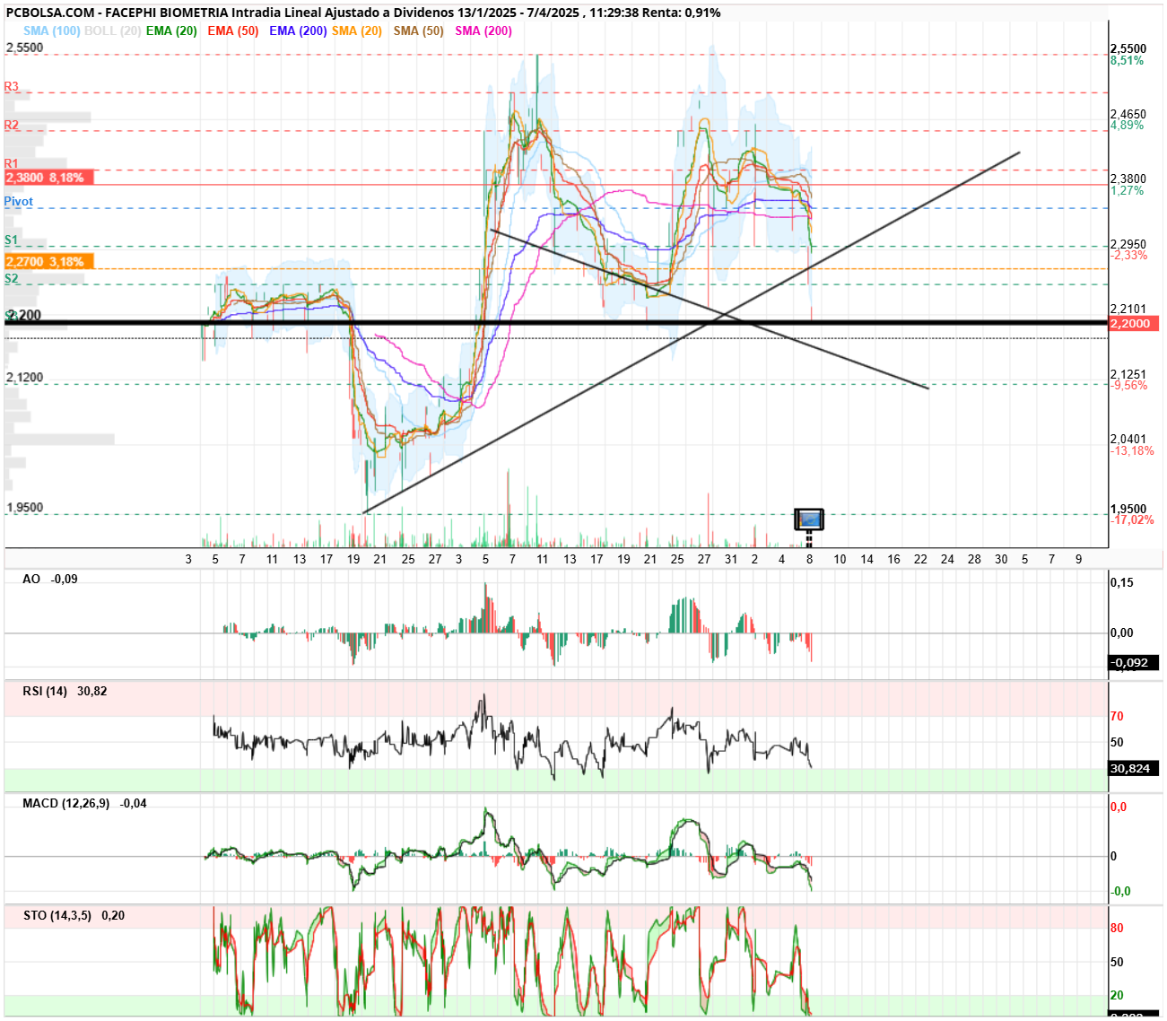The image size is (1167, 1021).
Task: Click the Pivot level label
Action: coord(19,201)
